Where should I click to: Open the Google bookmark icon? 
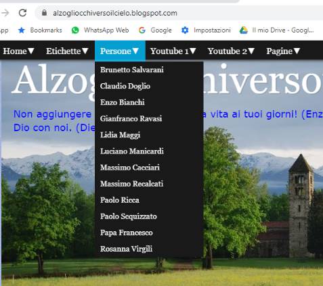pyautogui.click(x=142, y=30)
